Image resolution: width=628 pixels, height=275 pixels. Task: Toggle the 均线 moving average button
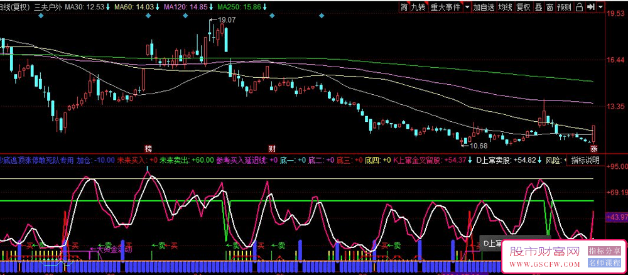505,7
